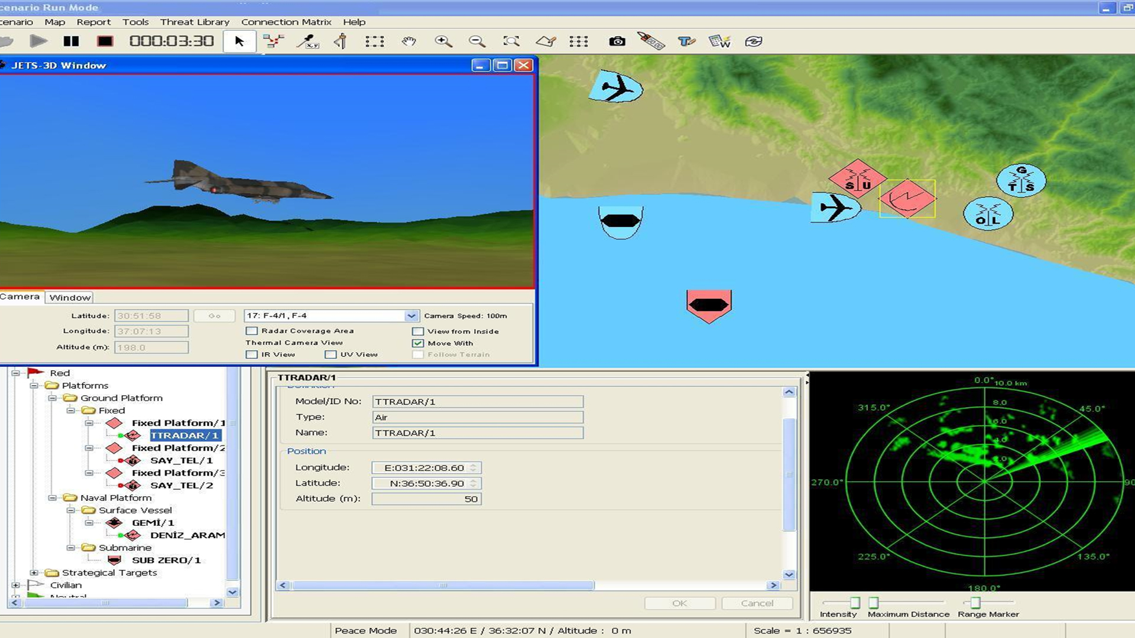Activate the zoom to fit tool

pyautogui.click(x=511, y=41)
